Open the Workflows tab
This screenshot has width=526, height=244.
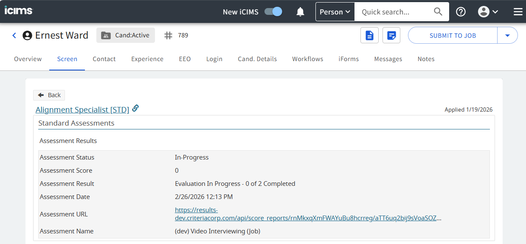(308, 59)
